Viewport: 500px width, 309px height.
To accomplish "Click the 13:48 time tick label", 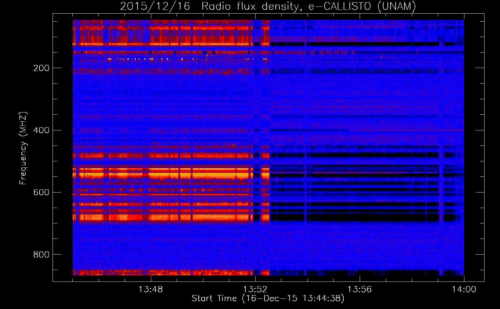I will pyautogui.click(x=151, y=290).
